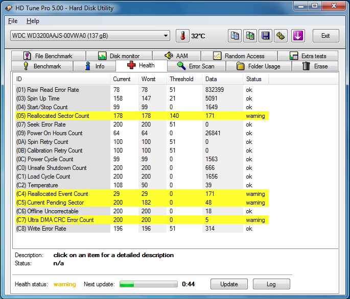Select the (0B) Calibration Retry Count row
Screen dimensions: 350x299
tap(142, 151)
